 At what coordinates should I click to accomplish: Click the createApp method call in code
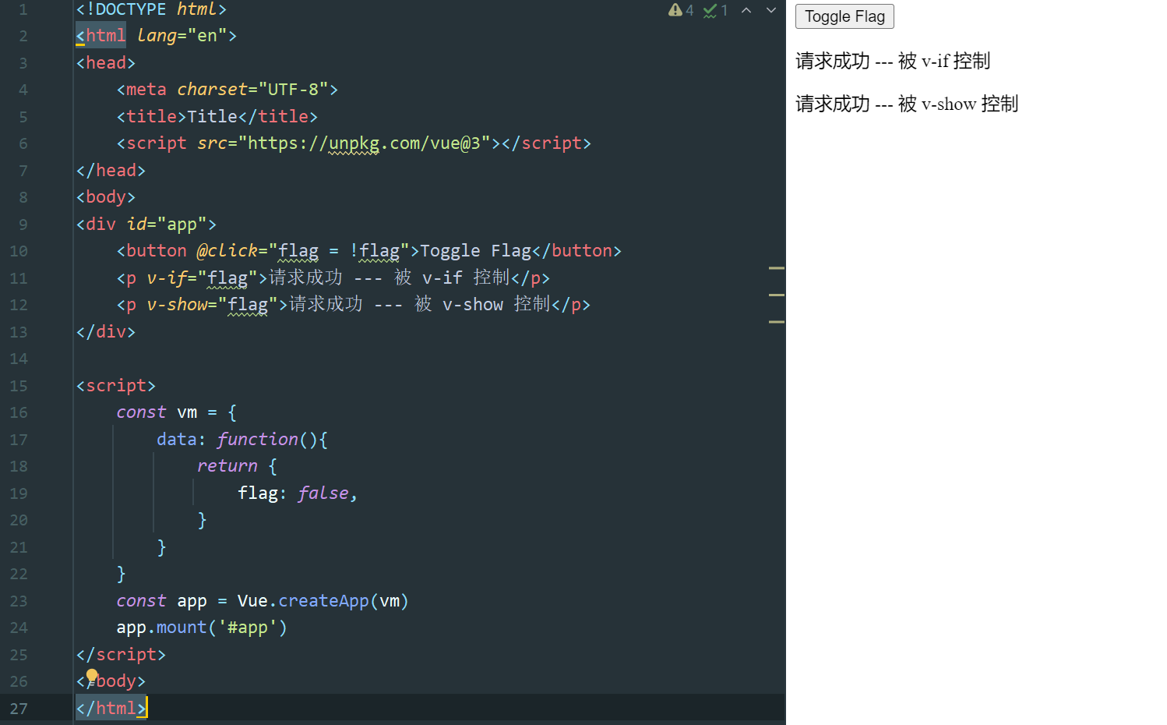[x=323, y=601]
